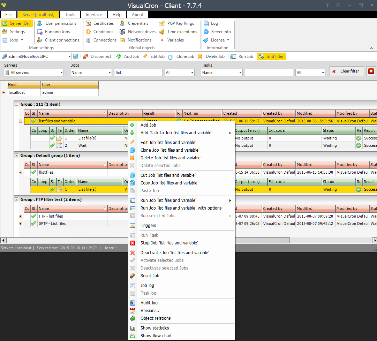Click the PGP Key Rings icon
The height and width of the screenshot is (341, 377).
[162, 23]
